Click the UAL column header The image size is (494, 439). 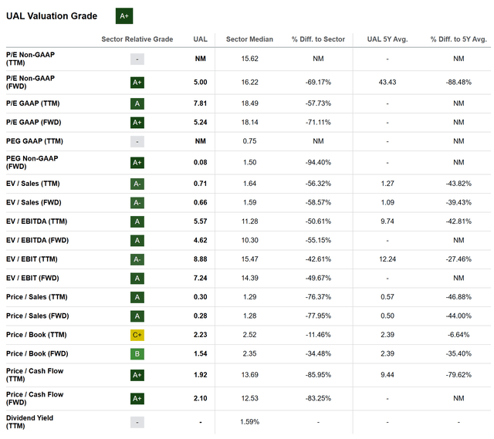coord(201,39)
